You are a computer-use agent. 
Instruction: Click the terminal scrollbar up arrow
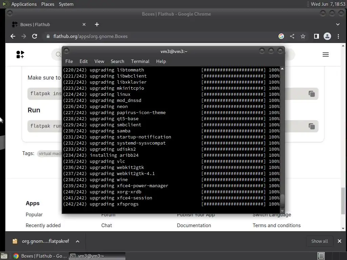(282, 69)
